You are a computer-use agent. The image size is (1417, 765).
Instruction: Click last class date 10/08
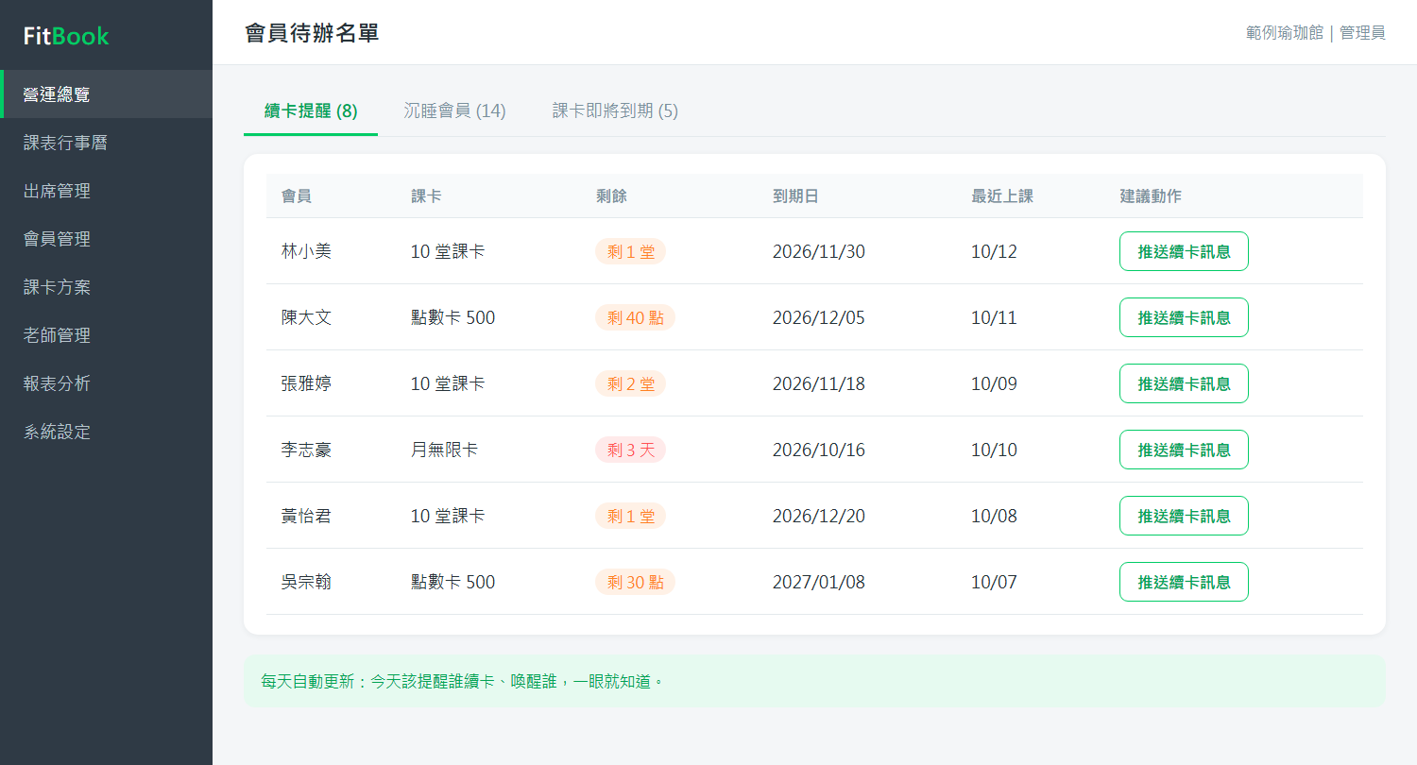click(994, 516)
